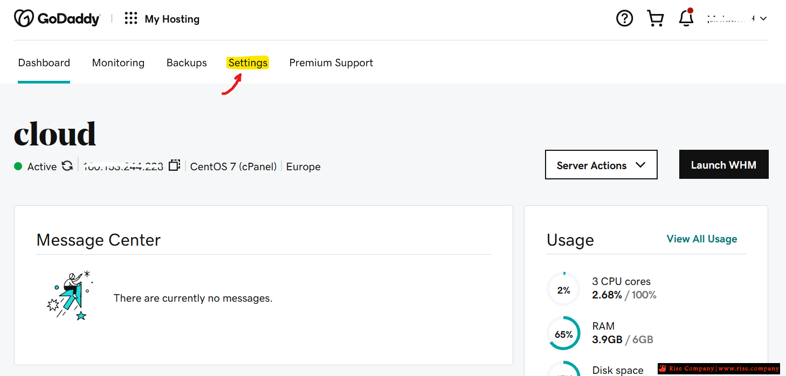Click the Message Center rocket illustration
The height and width of the screenshot is (376, 786).
pyautogui.click(x=69, y=296)
